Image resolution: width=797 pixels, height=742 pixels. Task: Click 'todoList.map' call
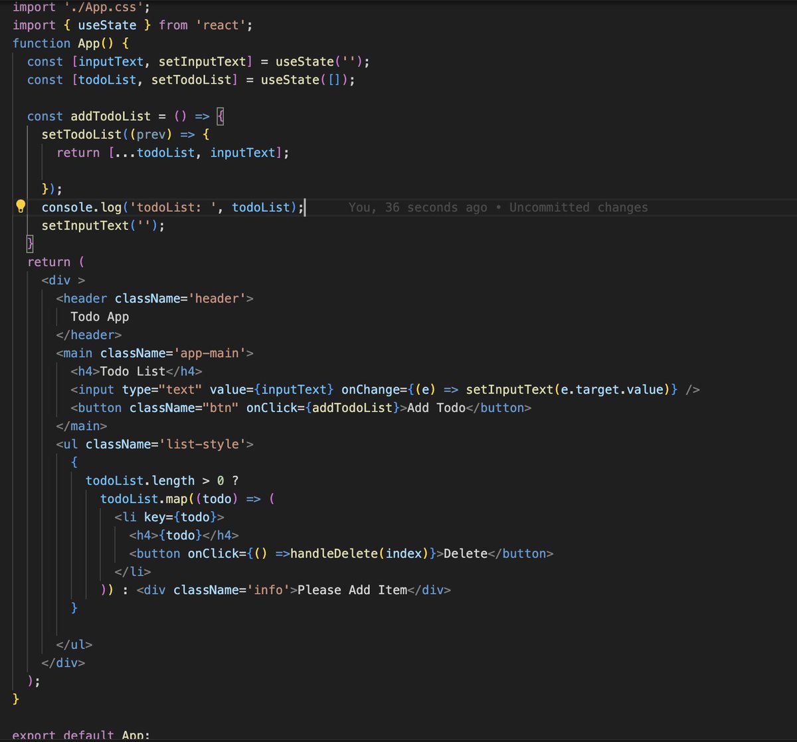(x=144, y=499)
